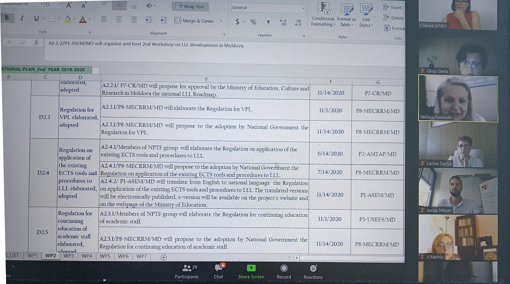Start recording with the Record button

284,270
